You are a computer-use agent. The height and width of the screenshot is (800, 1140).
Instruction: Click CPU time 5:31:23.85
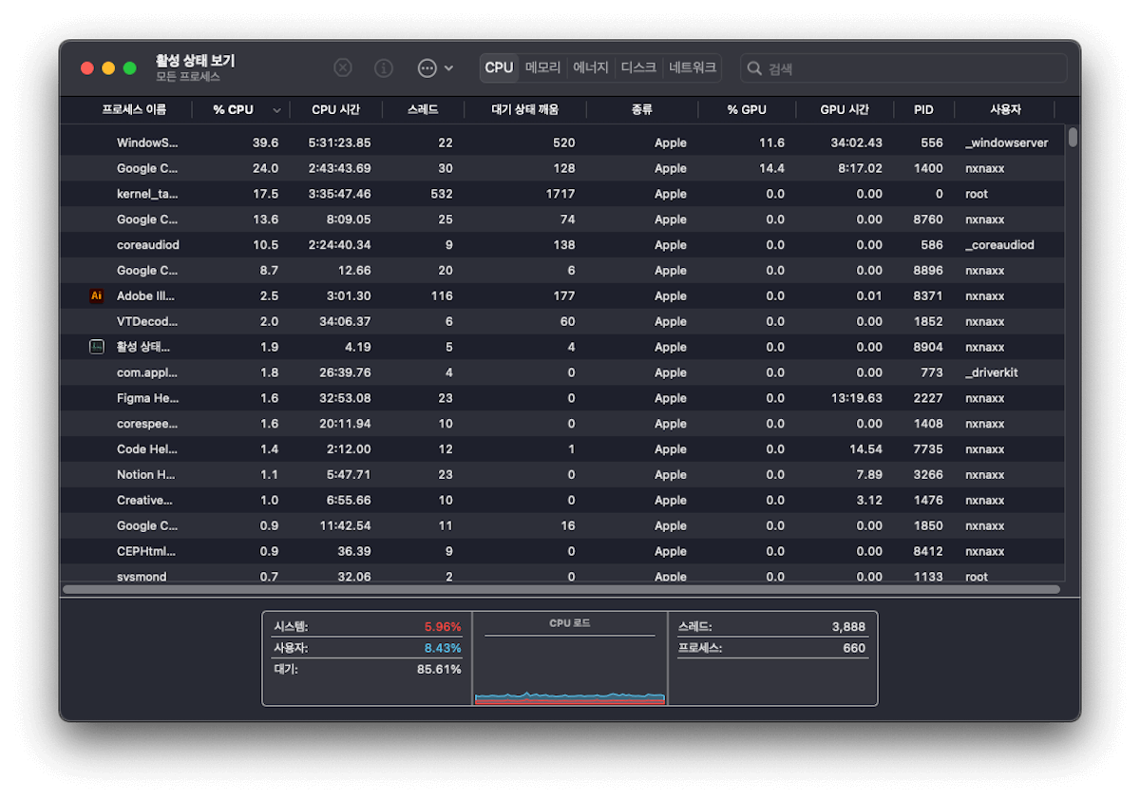click(339, 143)
